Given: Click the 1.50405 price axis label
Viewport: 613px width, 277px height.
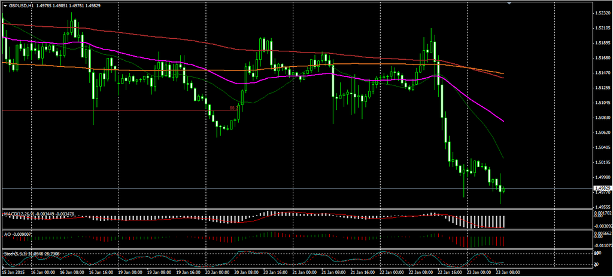Looking at the screenshot, I should click(x=602, y=147).
